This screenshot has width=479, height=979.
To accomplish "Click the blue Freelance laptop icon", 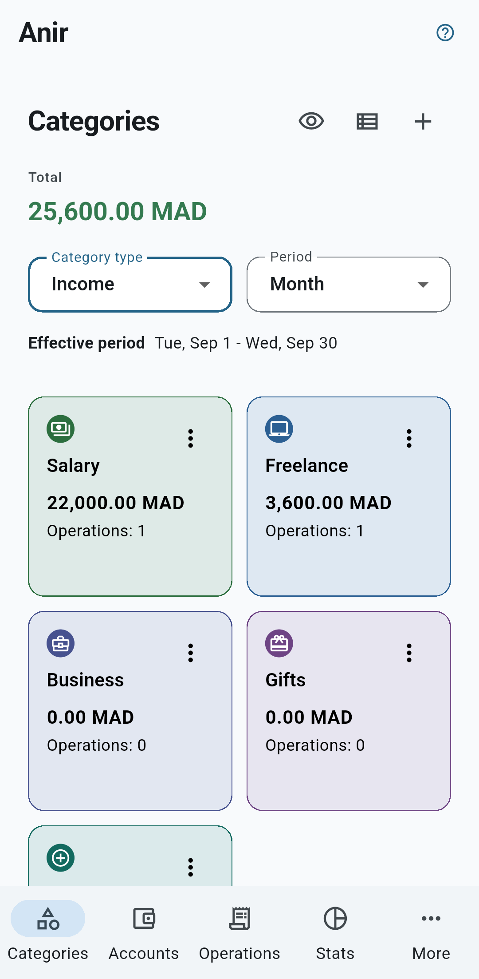I will click(x=279, y=429).
